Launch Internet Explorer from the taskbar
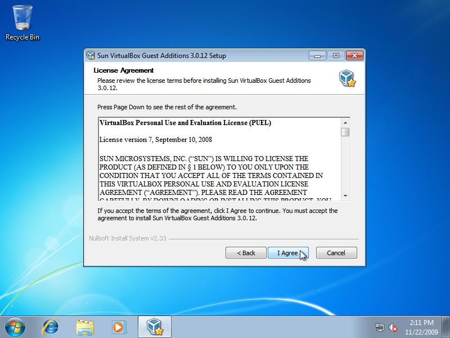The height and width of the screenshot is (338, 450). click(52, 327)
